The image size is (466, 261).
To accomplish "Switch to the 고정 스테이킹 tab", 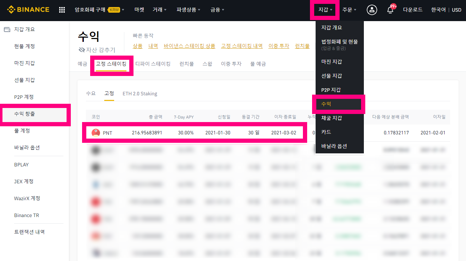I will click(x=111, y=64).
